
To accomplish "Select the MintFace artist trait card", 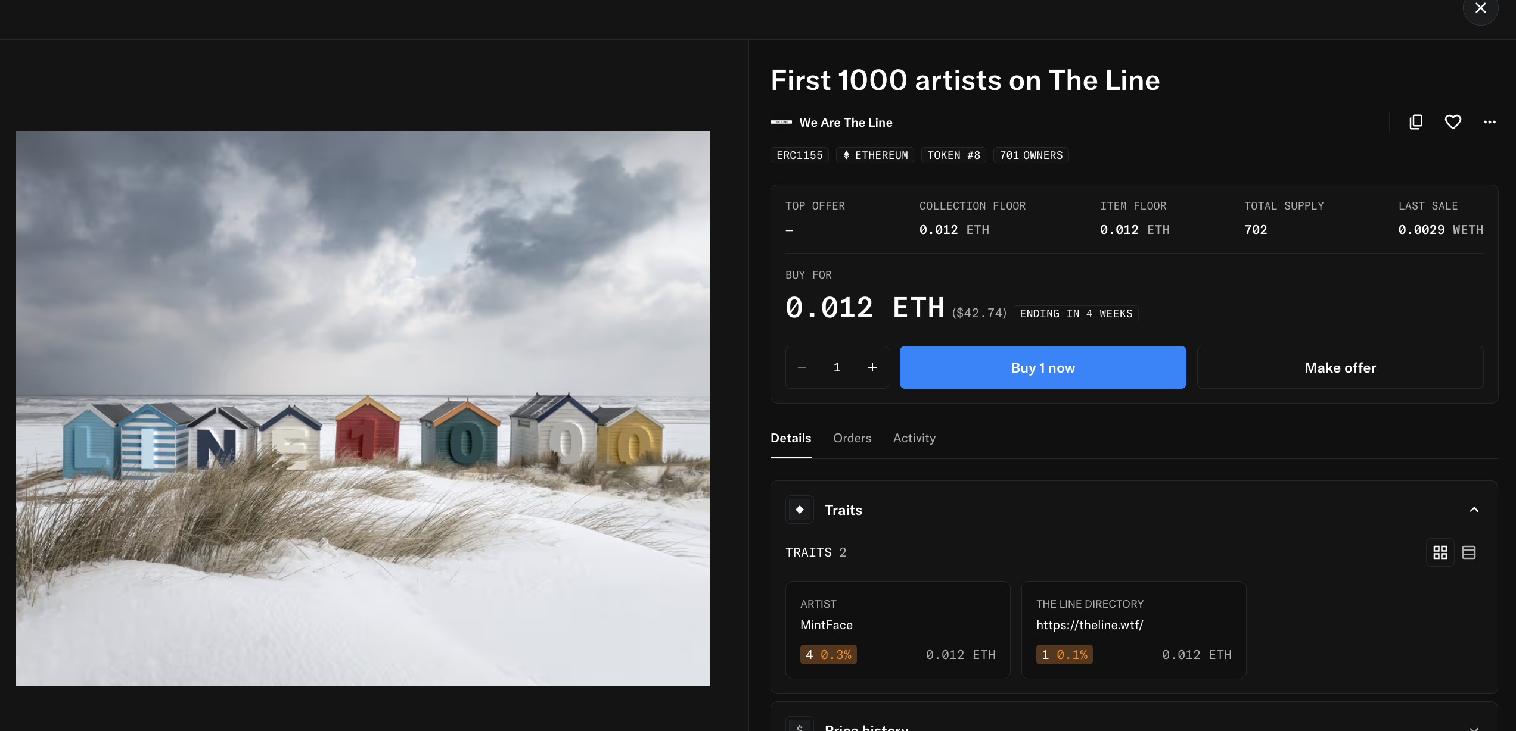I will (897, 630).
